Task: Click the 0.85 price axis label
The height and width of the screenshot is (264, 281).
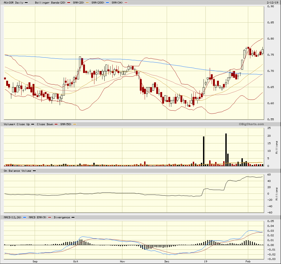Action: (271, 22)
